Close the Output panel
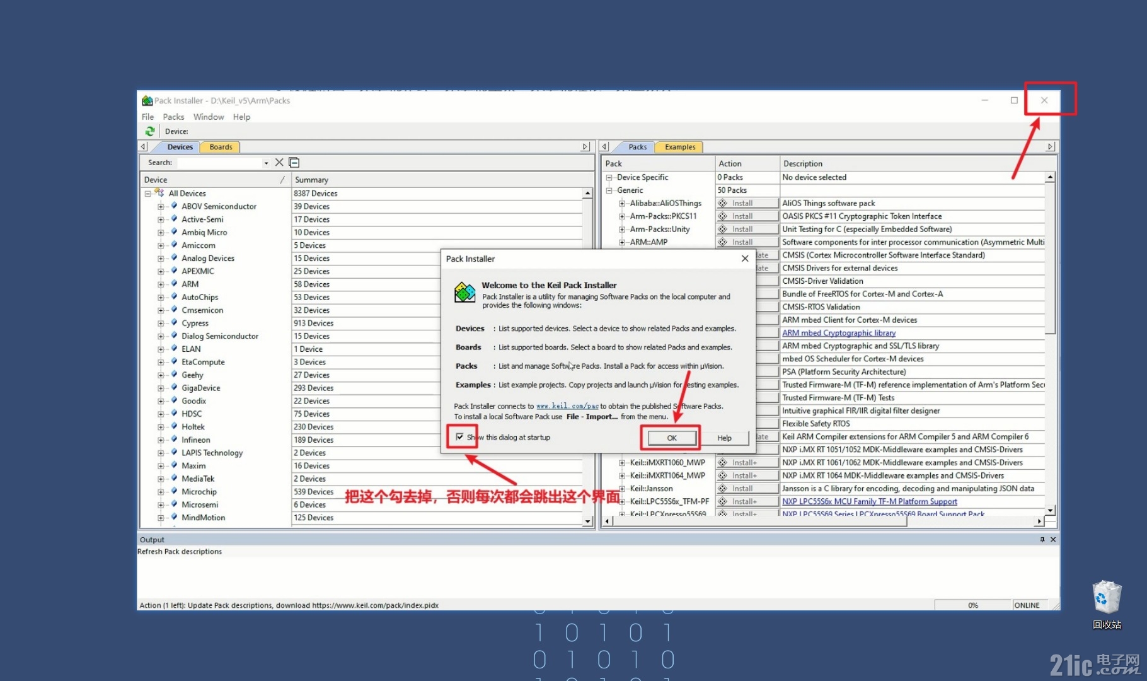 tap(1053, 540)
